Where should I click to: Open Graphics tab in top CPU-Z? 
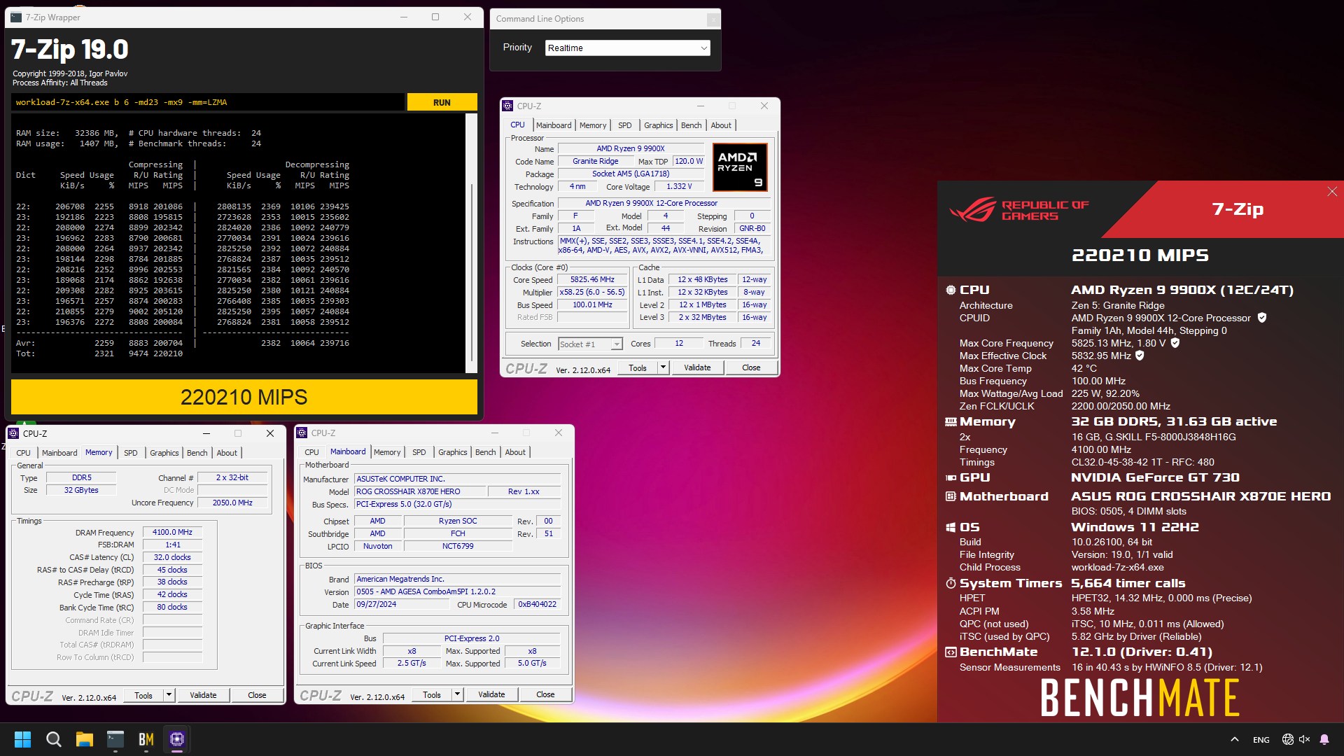[658, 125]
